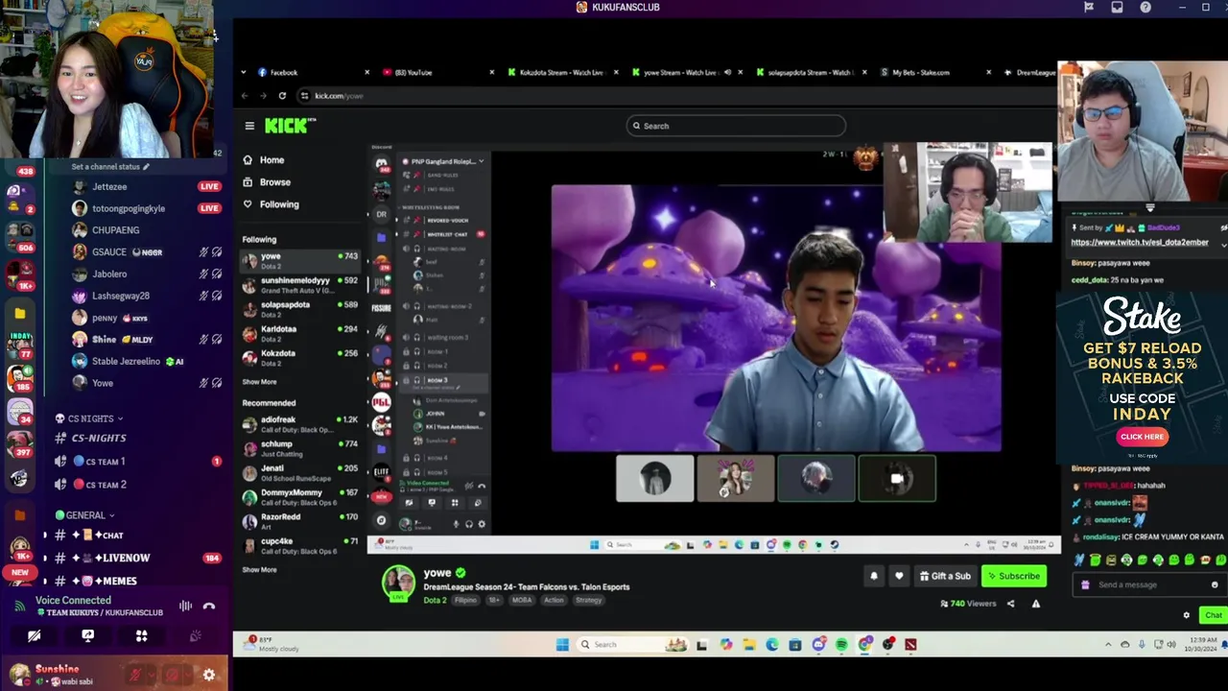Open Microsoft Edge from taskbar
Image resolution: width=1228 pixels, height=691 pixels.
click(x=772, y=644)
